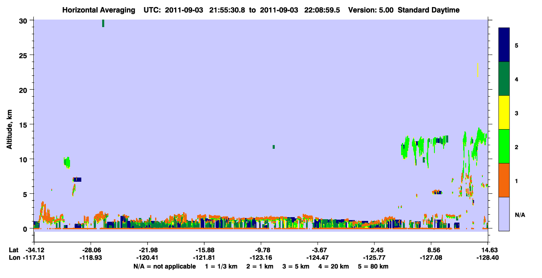Click the '1 = 1/3 km' legend note

pos(221,266)
